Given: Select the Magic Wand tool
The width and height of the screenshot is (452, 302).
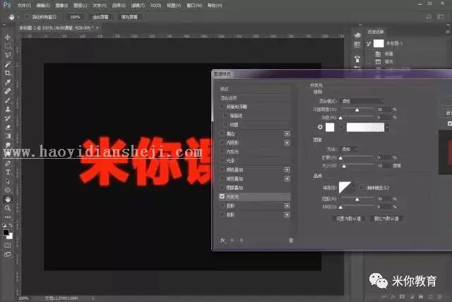Looking at the screenshot, I should click(x=8, y=64).
